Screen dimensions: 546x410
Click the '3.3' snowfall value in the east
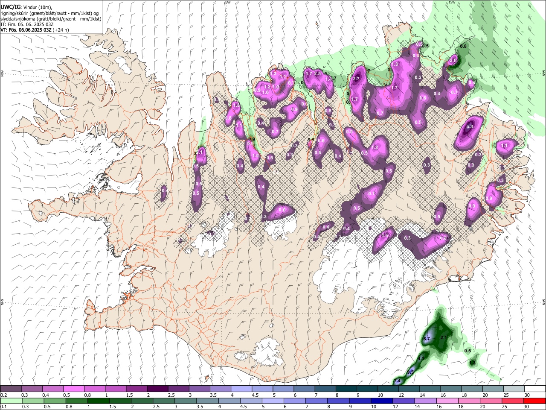470,127
